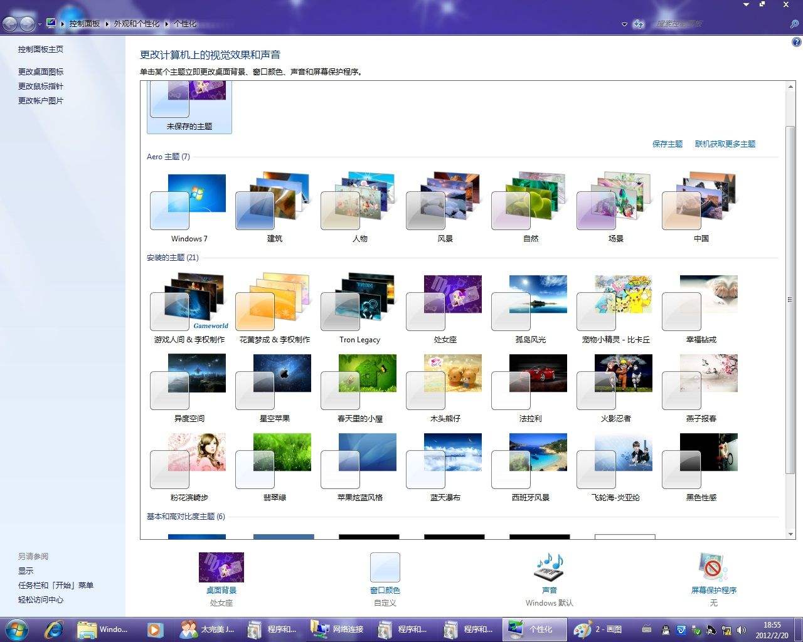Apply the 游戏人间 & 李权制作 theme

[x=189, y=308]
